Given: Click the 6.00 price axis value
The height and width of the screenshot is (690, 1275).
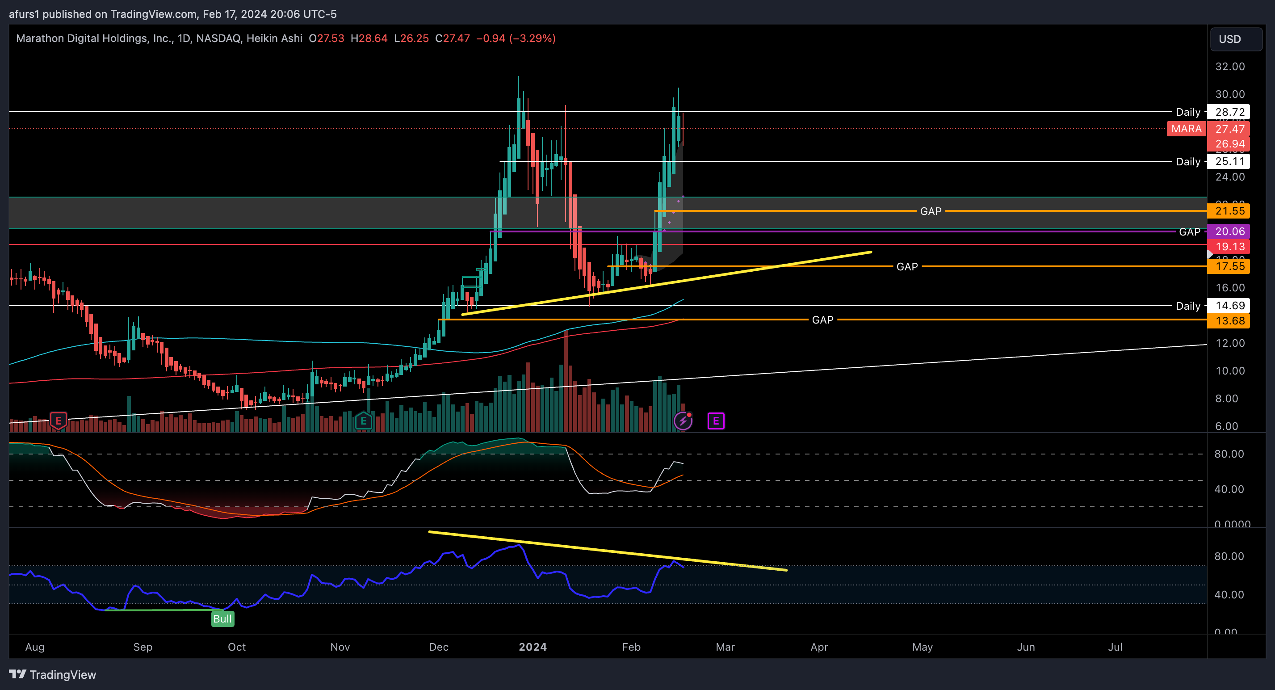Looking at the screenshot, I should coord(1226,426).
